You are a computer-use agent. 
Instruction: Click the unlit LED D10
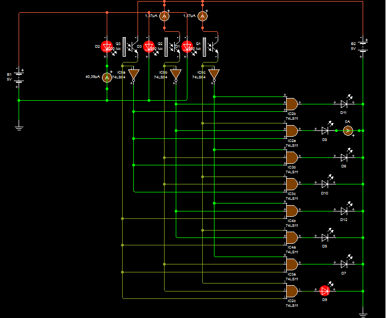click(x=325, y=184)
